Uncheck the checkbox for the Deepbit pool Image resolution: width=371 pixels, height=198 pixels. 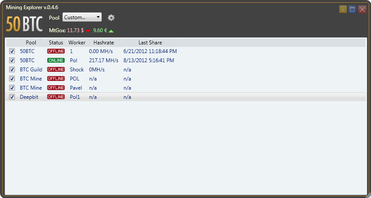click(12, 97)
